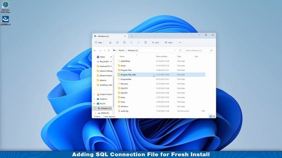Open address bar history dropdown chevron
Viewport: 282px width, 158px height.
click(x=175, y=50)
